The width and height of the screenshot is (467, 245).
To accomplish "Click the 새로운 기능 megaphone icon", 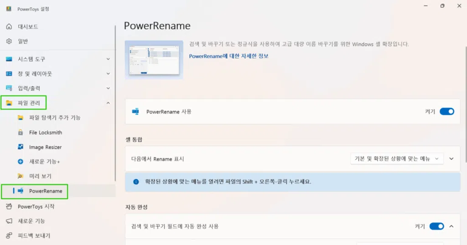I will pyautogui.click(x=9, y=221).
